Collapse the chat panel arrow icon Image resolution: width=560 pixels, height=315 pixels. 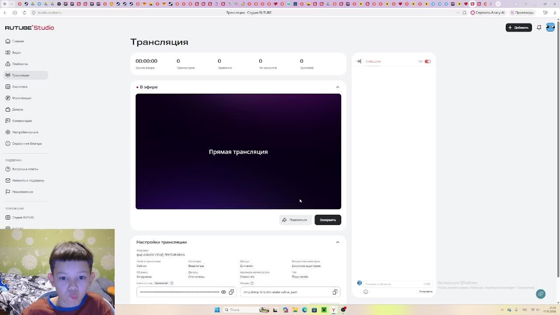pos(359,61)
